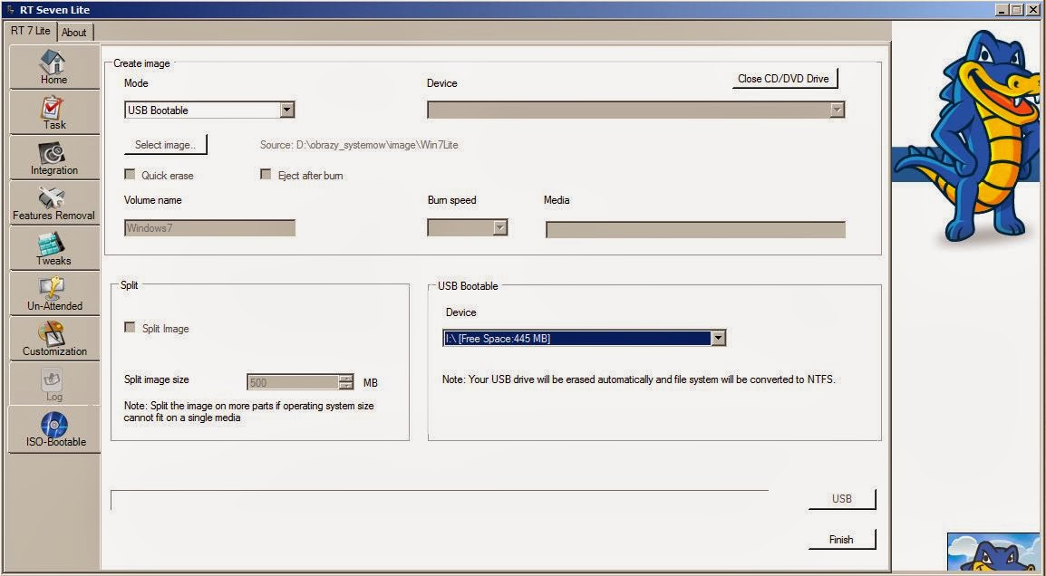Toggle the Quick erase checkbox

coord(131,175)
